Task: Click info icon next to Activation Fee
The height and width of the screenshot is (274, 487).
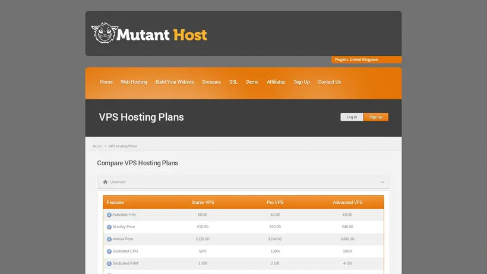Action: [x=109, y=215]
